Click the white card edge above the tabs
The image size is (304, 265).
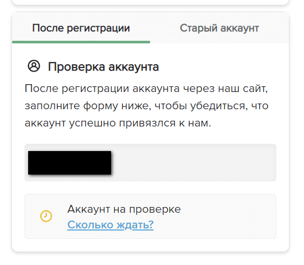[x=150, y=2]
